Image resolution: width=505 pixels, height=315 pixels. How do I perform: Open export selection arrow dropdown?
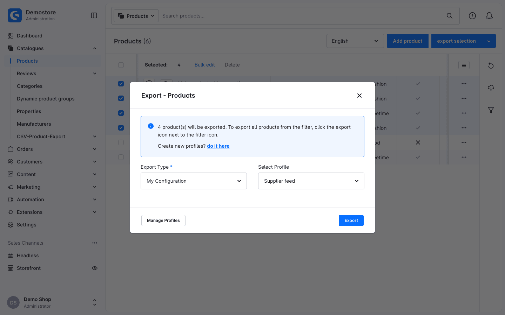point(489,41)
